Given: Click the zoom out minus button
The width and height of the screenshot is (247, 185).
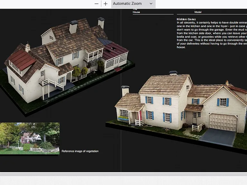Looking at the screenshot, I should 96,4.
